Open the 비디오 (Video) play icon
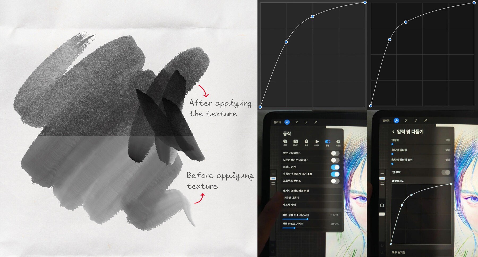Viewport: 478px width, 257px height. point(317,142)
